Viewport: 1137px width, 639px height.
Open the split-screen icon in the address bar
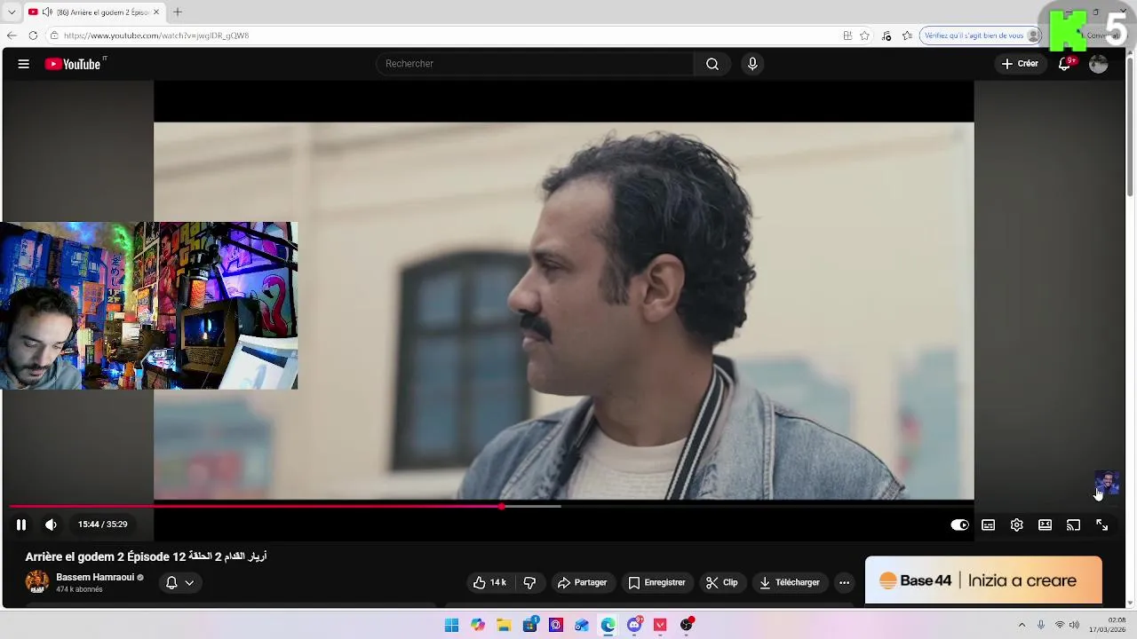coord(847,35)
